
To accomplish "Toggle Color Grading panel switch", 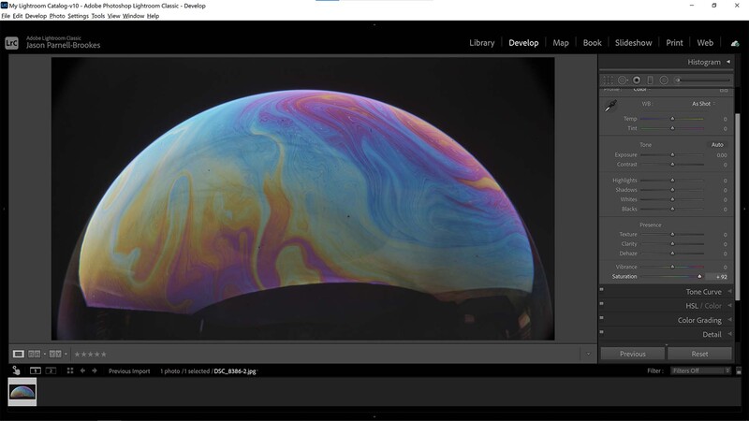I will pyautogui.click(x=601, y=318).
